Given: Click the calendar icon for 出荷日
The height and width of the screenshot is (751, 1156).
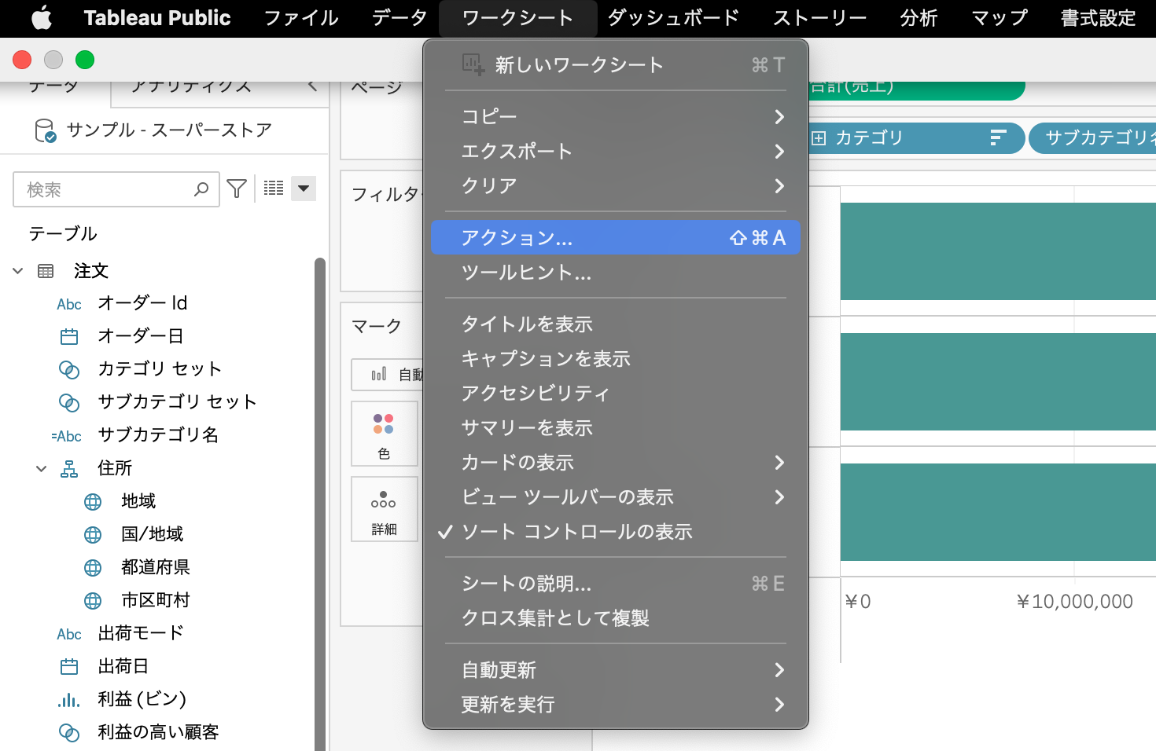Looking at the screenshot, I should pyautogui.click(x=69, y=667).
